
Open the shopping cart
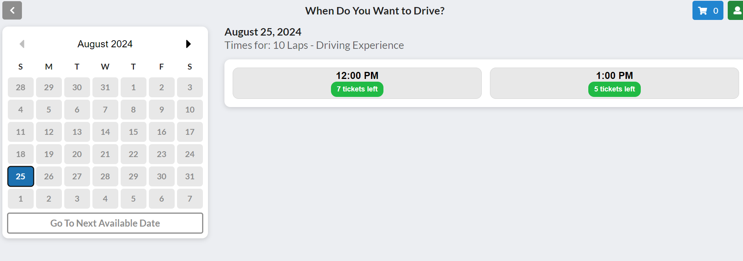pyautogui.click(x=707, y=11)
